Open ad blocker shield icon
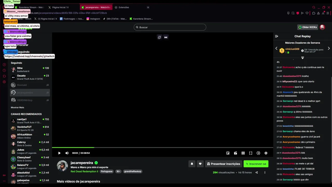332x187 pixels. click(298, 13)
